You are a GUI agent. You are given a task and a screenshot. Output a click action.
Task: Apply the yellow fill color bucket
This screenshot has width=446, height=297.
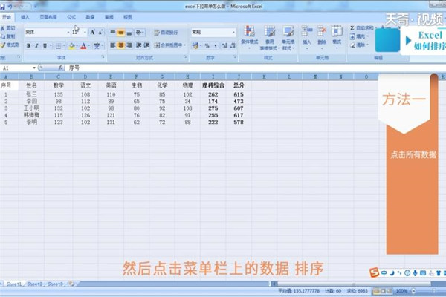click(71, 45)
